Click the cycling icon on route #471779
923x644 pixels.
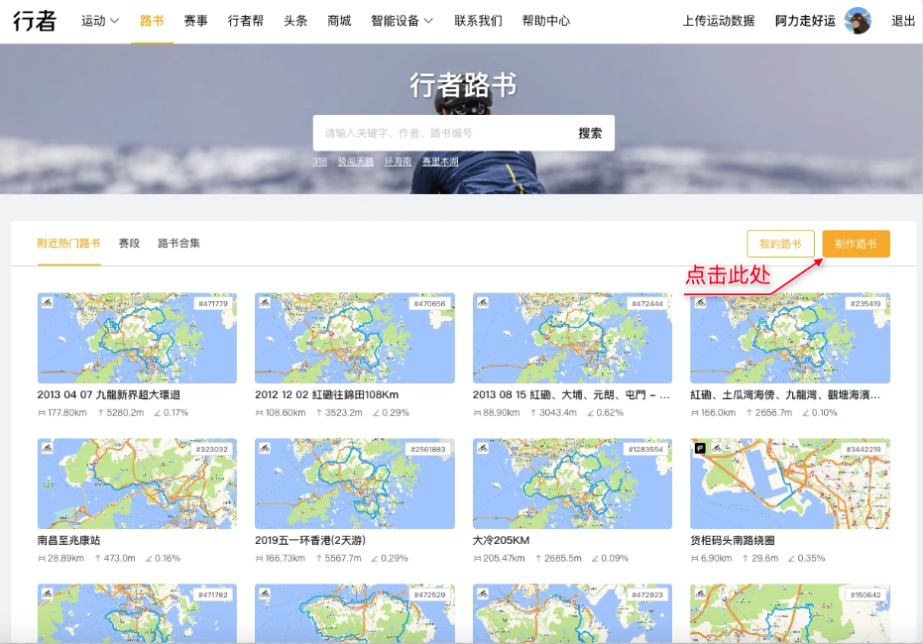click(46, 303)
